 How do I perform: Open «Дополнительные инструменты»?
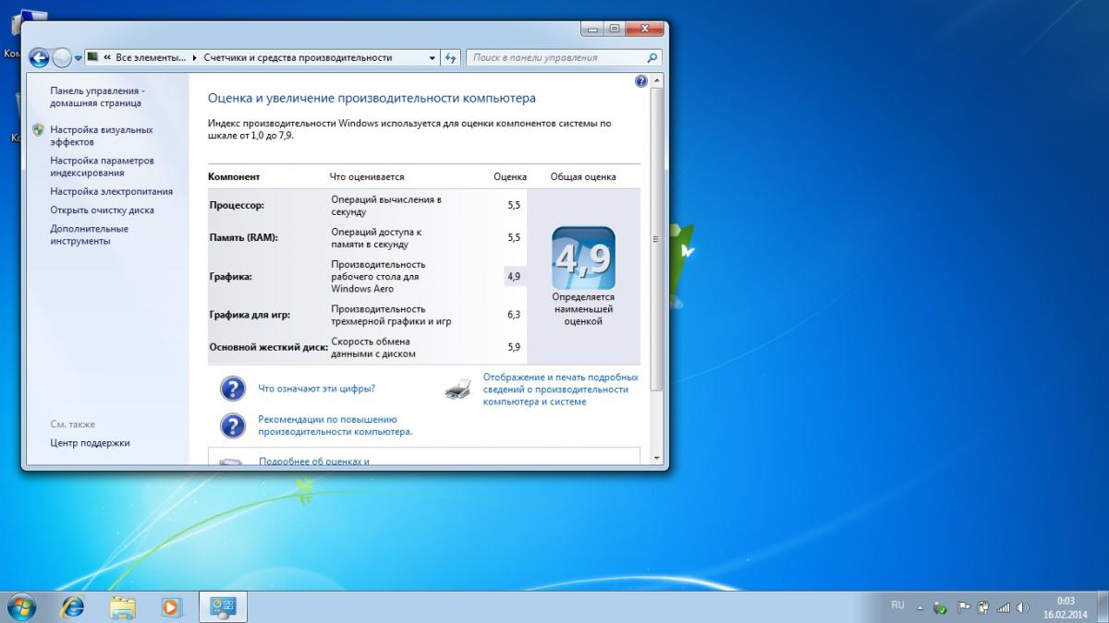tap(89, 234)
